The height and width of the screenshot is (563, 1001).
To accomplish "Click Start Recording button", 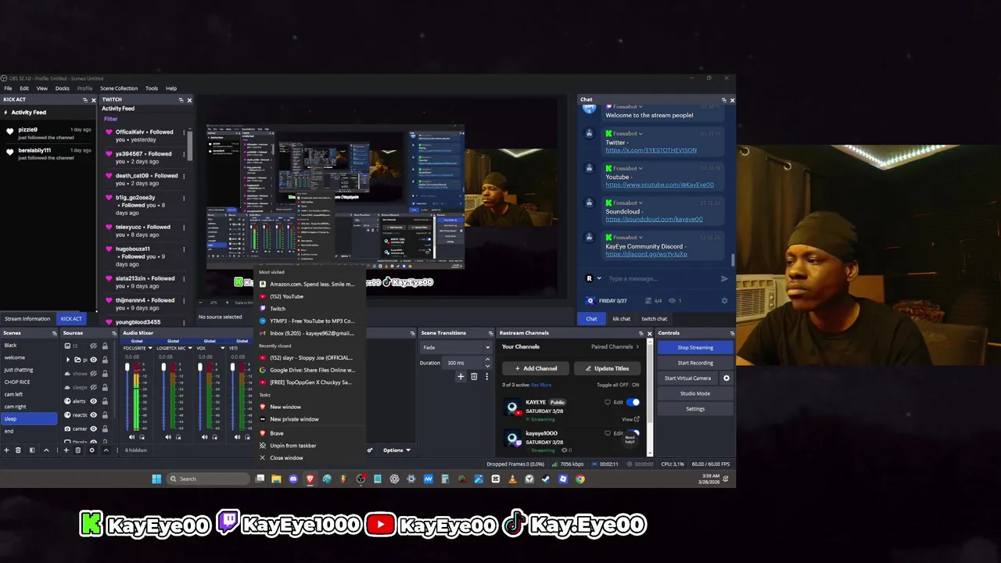I will pyautogui.click(x=695, y=363).
